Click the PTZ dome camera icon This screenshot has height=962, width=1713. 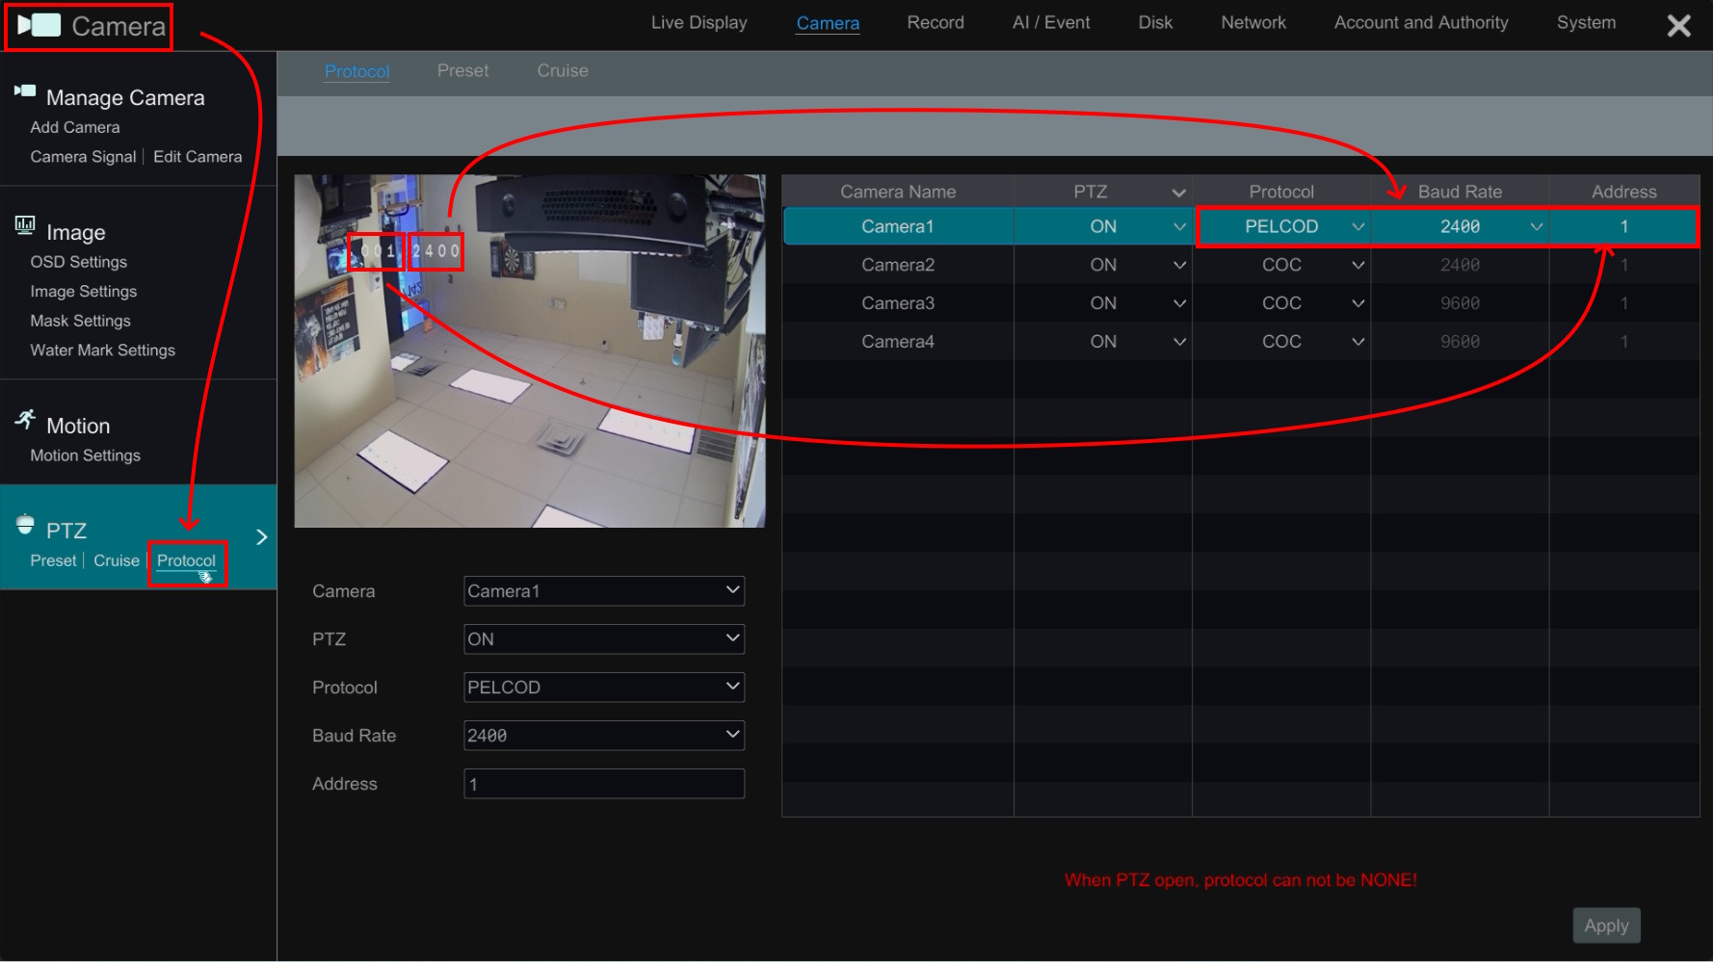pos(25,525)
